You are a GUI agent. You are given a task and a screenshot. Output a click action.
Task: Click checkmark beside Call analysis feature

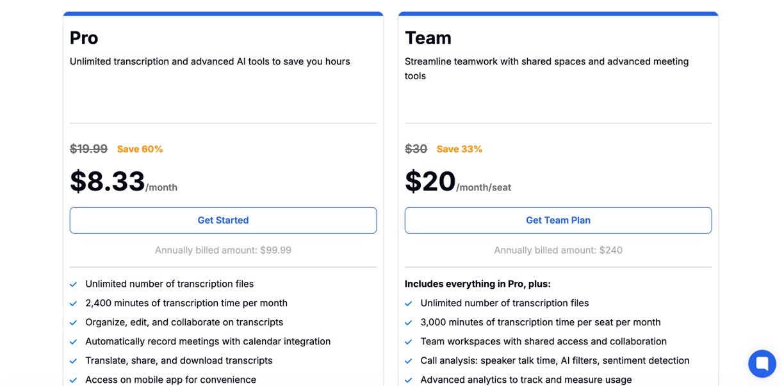(x=409, y=361)
